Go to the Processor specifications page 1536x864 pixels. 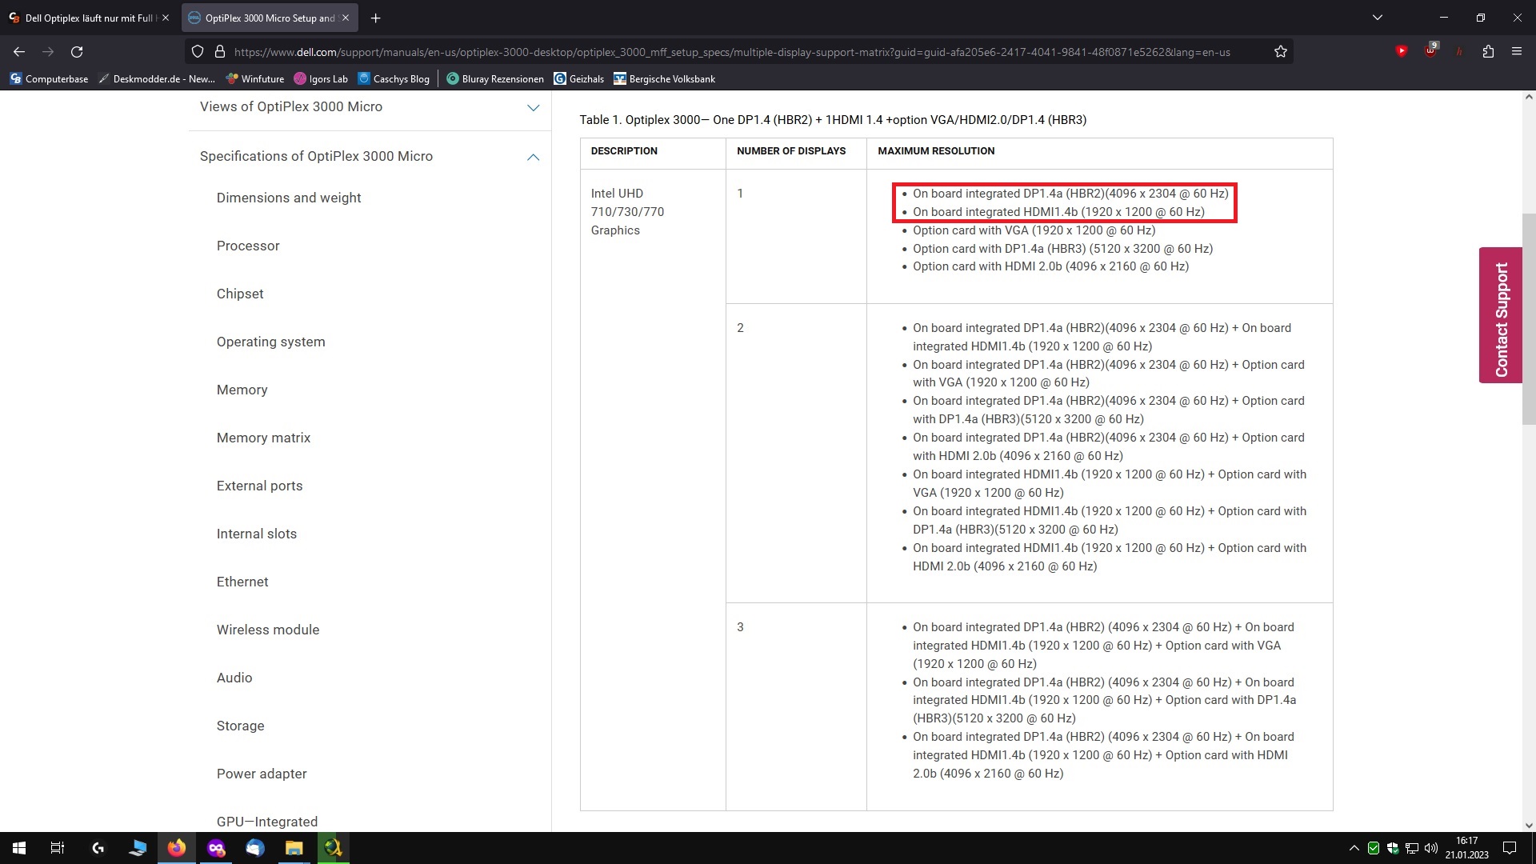(248, 246)
